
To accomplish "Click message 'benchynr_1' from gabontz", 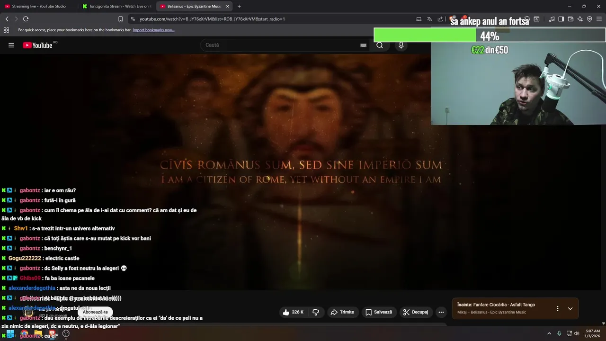I will [x=58, y=248].
